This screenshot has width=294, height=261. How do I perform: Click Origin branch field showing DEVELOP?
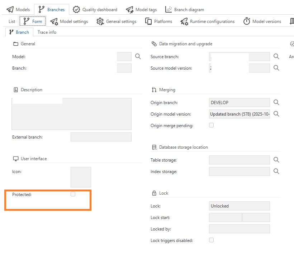tap(240, 103)
